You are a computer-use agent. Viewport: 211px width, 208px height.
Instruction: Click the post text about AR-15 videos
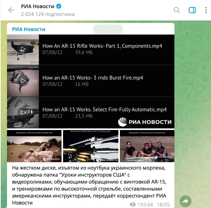coord(89,185)
